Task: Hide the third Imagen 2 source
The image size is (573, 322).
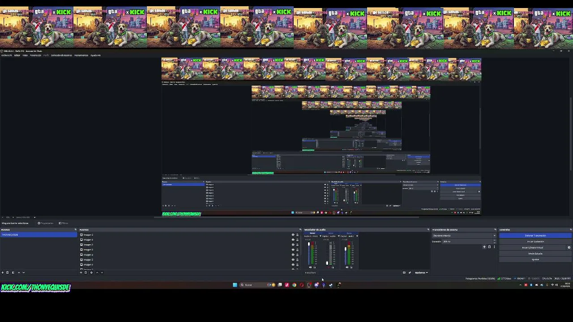Action: coord(293,245)
